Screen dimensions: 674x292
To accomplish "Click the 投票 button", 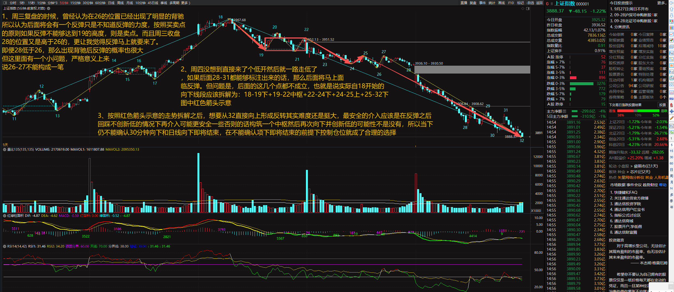I will pyautogui.click(x=663, y=105).
